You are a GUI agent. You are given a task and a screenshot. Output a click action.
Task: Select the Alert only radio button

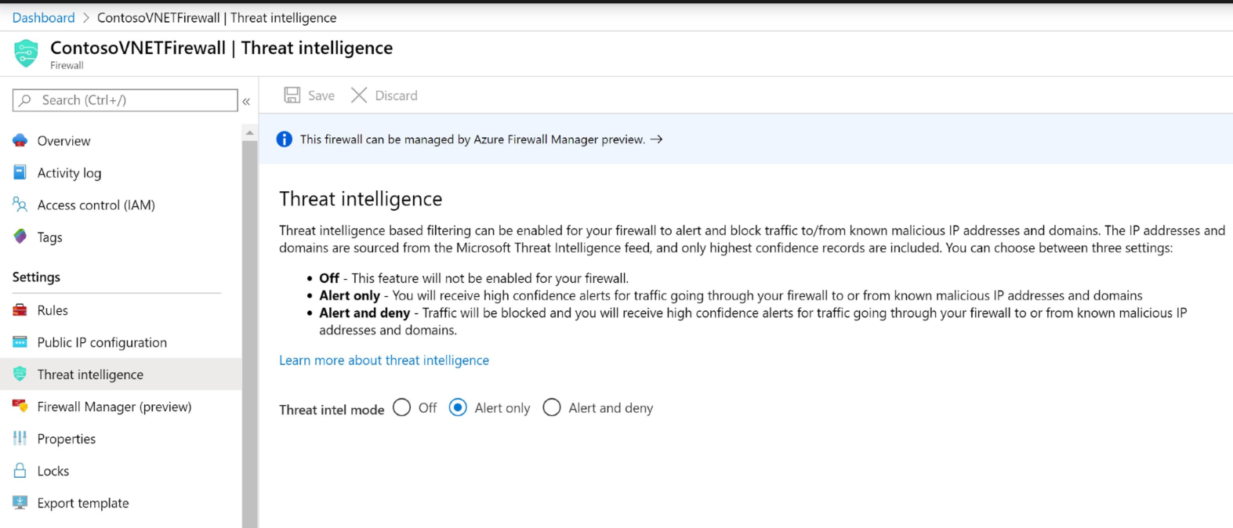458,407
